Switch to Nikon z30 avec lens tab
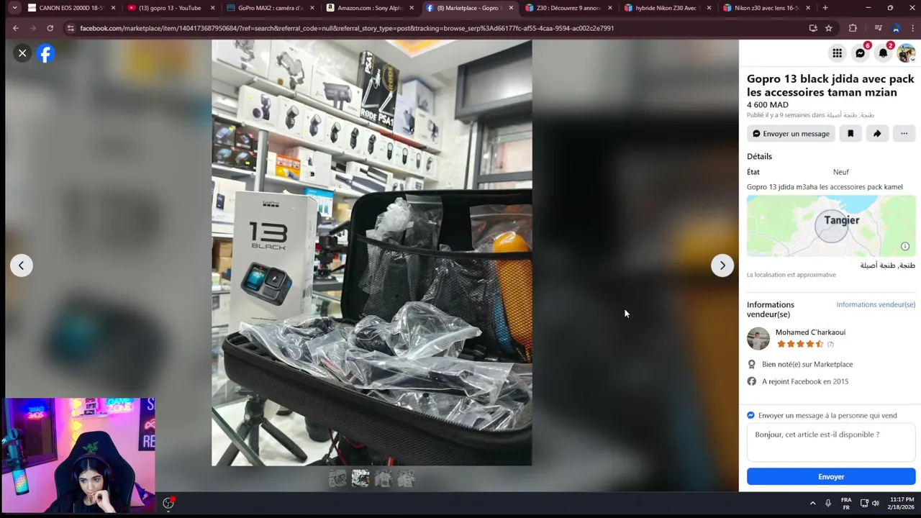 [x=766, y=8]
